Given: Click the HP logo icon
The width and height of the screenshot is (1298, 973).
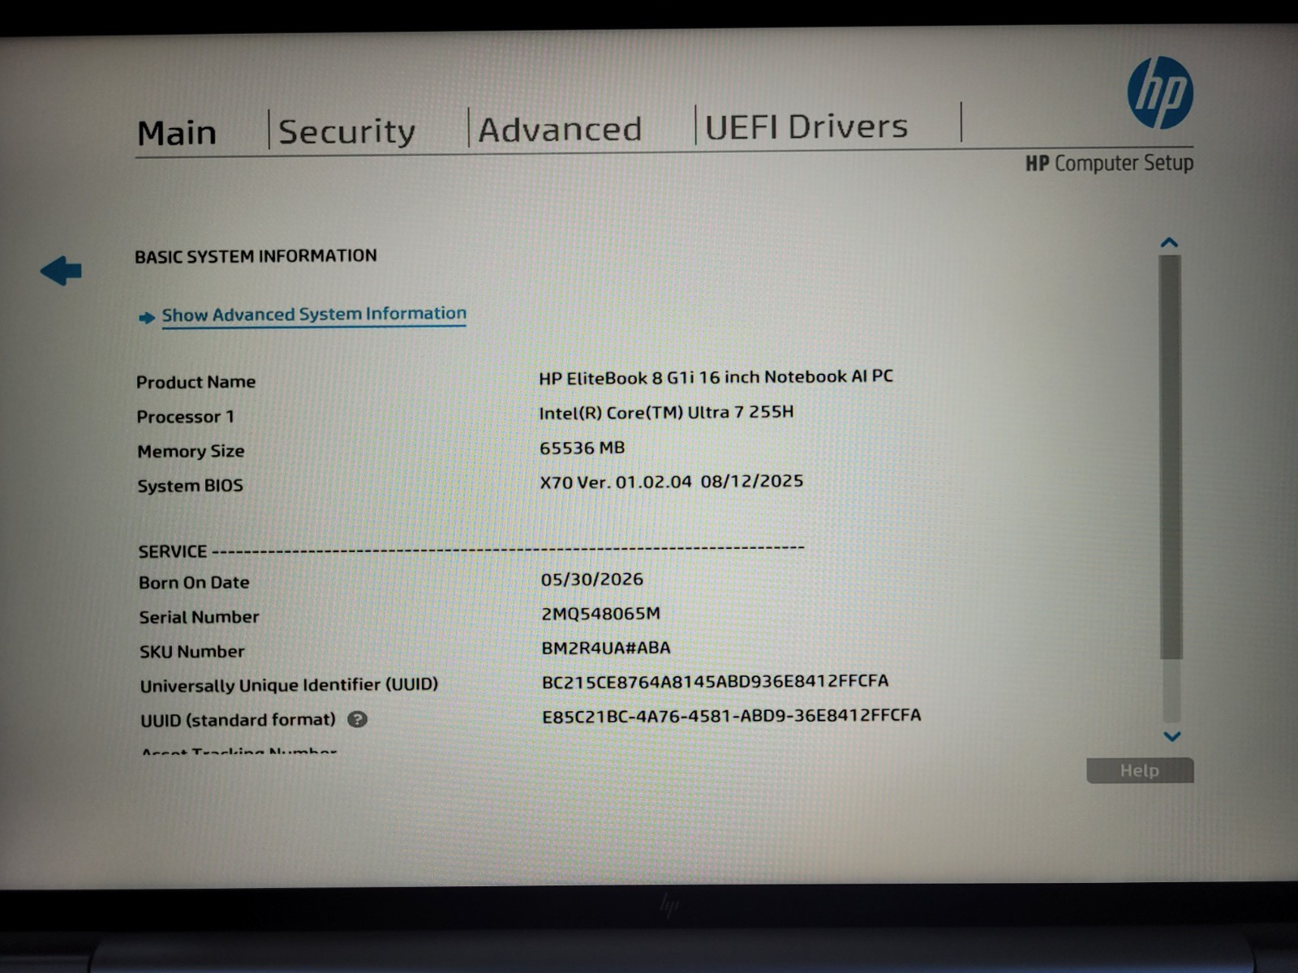Looking at the screenshot, I should pos(1160,92).
